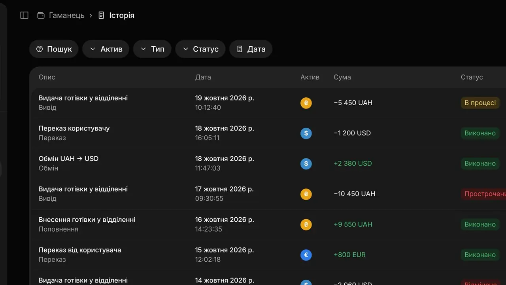Viewport: 506px width, 285px height.
Task: Click the Дата column header
Action: point(203,77)
